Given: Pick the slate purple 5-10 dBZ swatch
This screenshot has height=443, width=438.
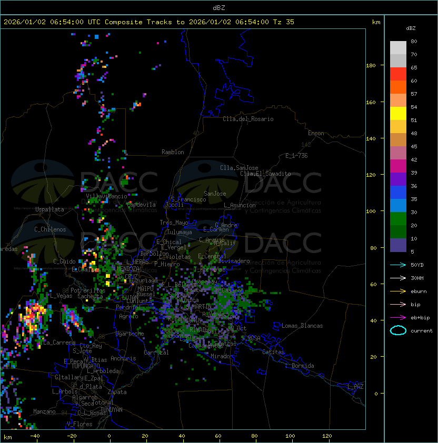Looking at the screenshot, I should click(x=398, y=245).
